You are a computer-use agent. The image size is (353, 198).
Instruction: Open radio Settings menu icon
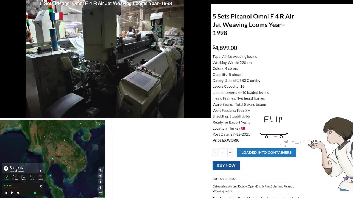40,177
